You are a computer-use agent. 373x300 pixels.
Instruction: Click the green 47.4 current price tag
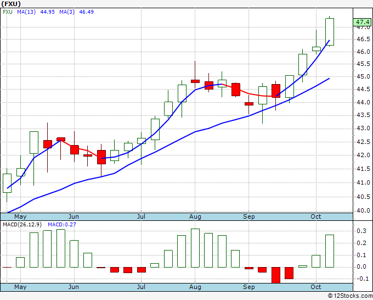click(x=362, y=22)
